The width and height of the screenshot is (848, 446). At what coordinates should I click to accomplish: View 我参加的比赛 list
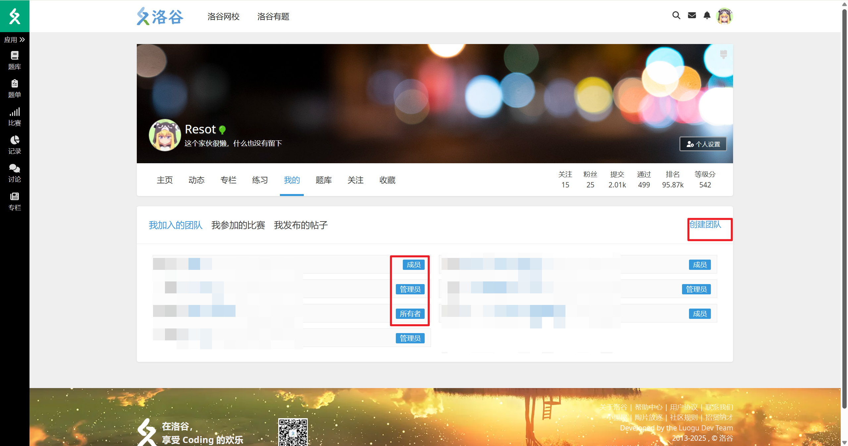238,225
